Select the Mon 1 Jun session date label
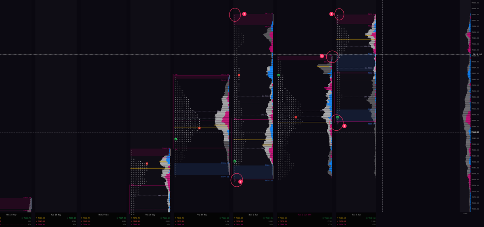Screen dimensions: 484x227 click(253, 215)
